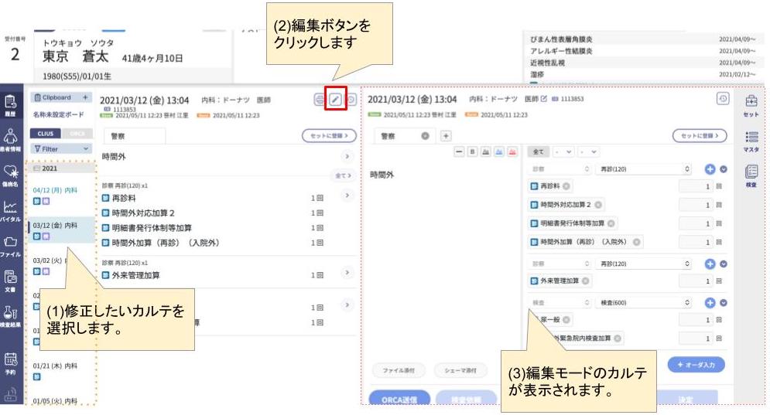Click the bold B formatting button
This screenshot has width=770, height=415.
click(x=472, y=151)
